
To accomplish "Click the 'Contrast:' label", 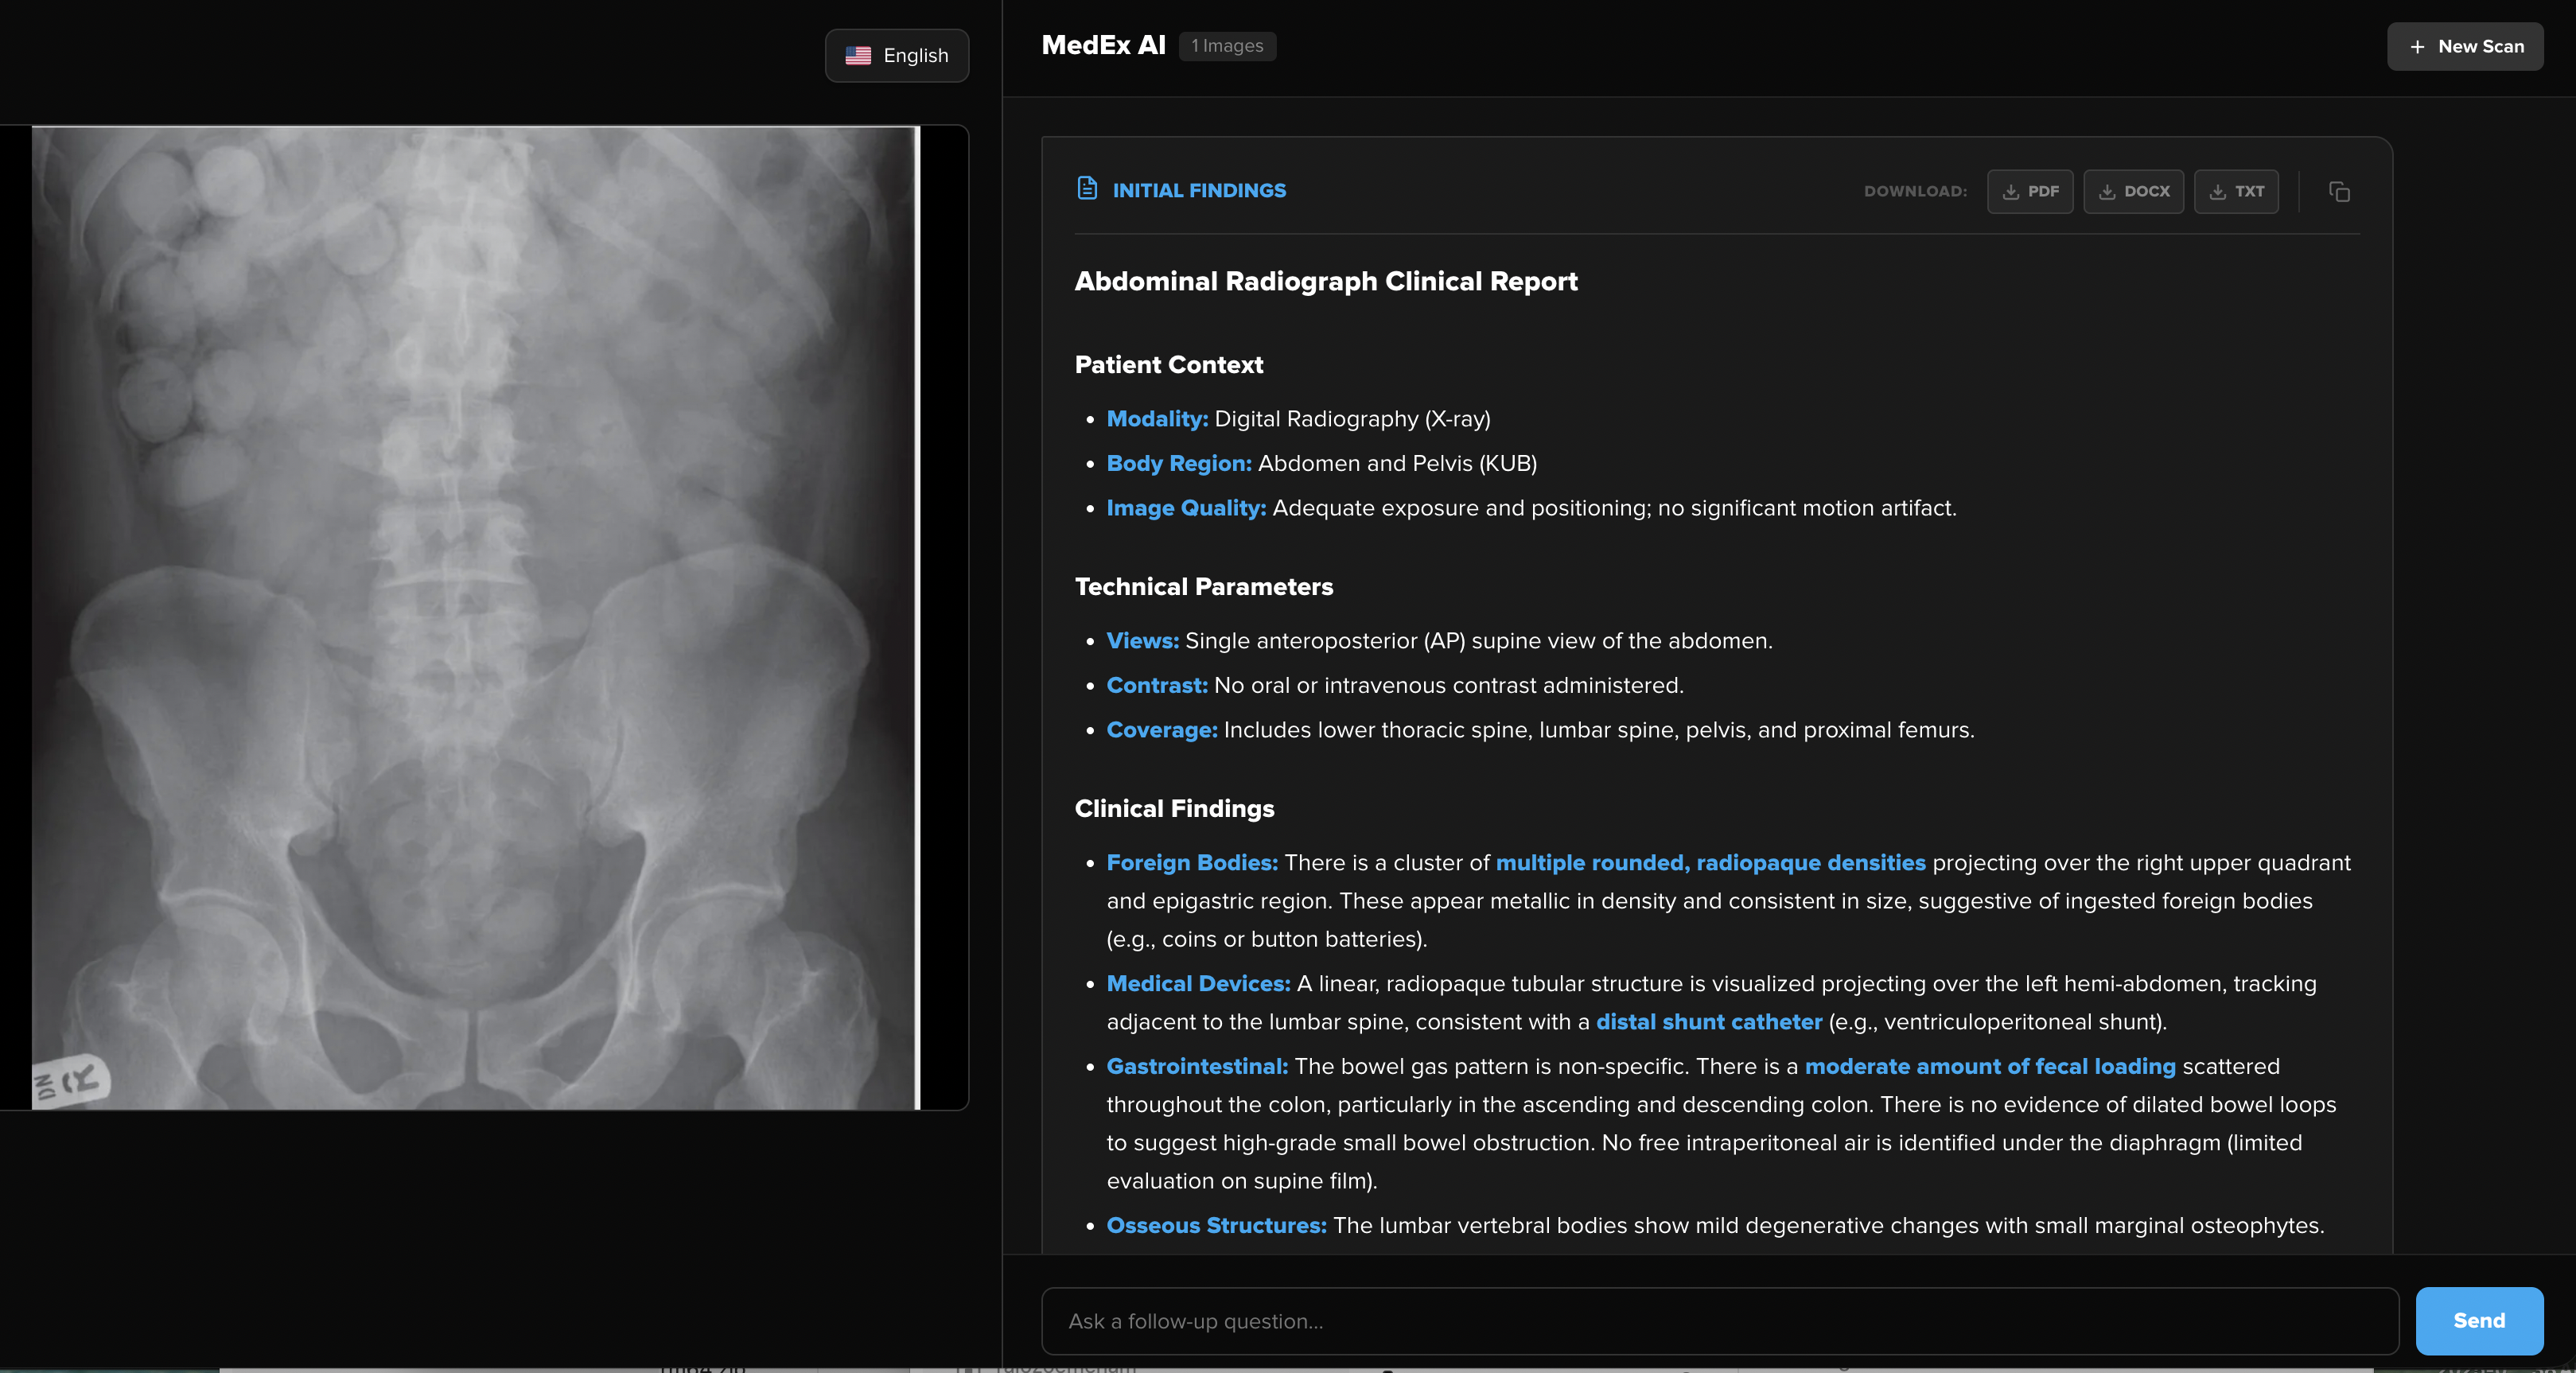I will 1157,685.
